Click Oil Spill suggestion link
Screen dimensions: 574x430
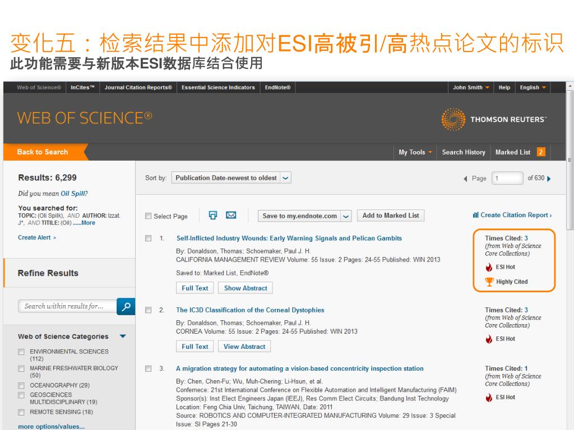(74, 193)
